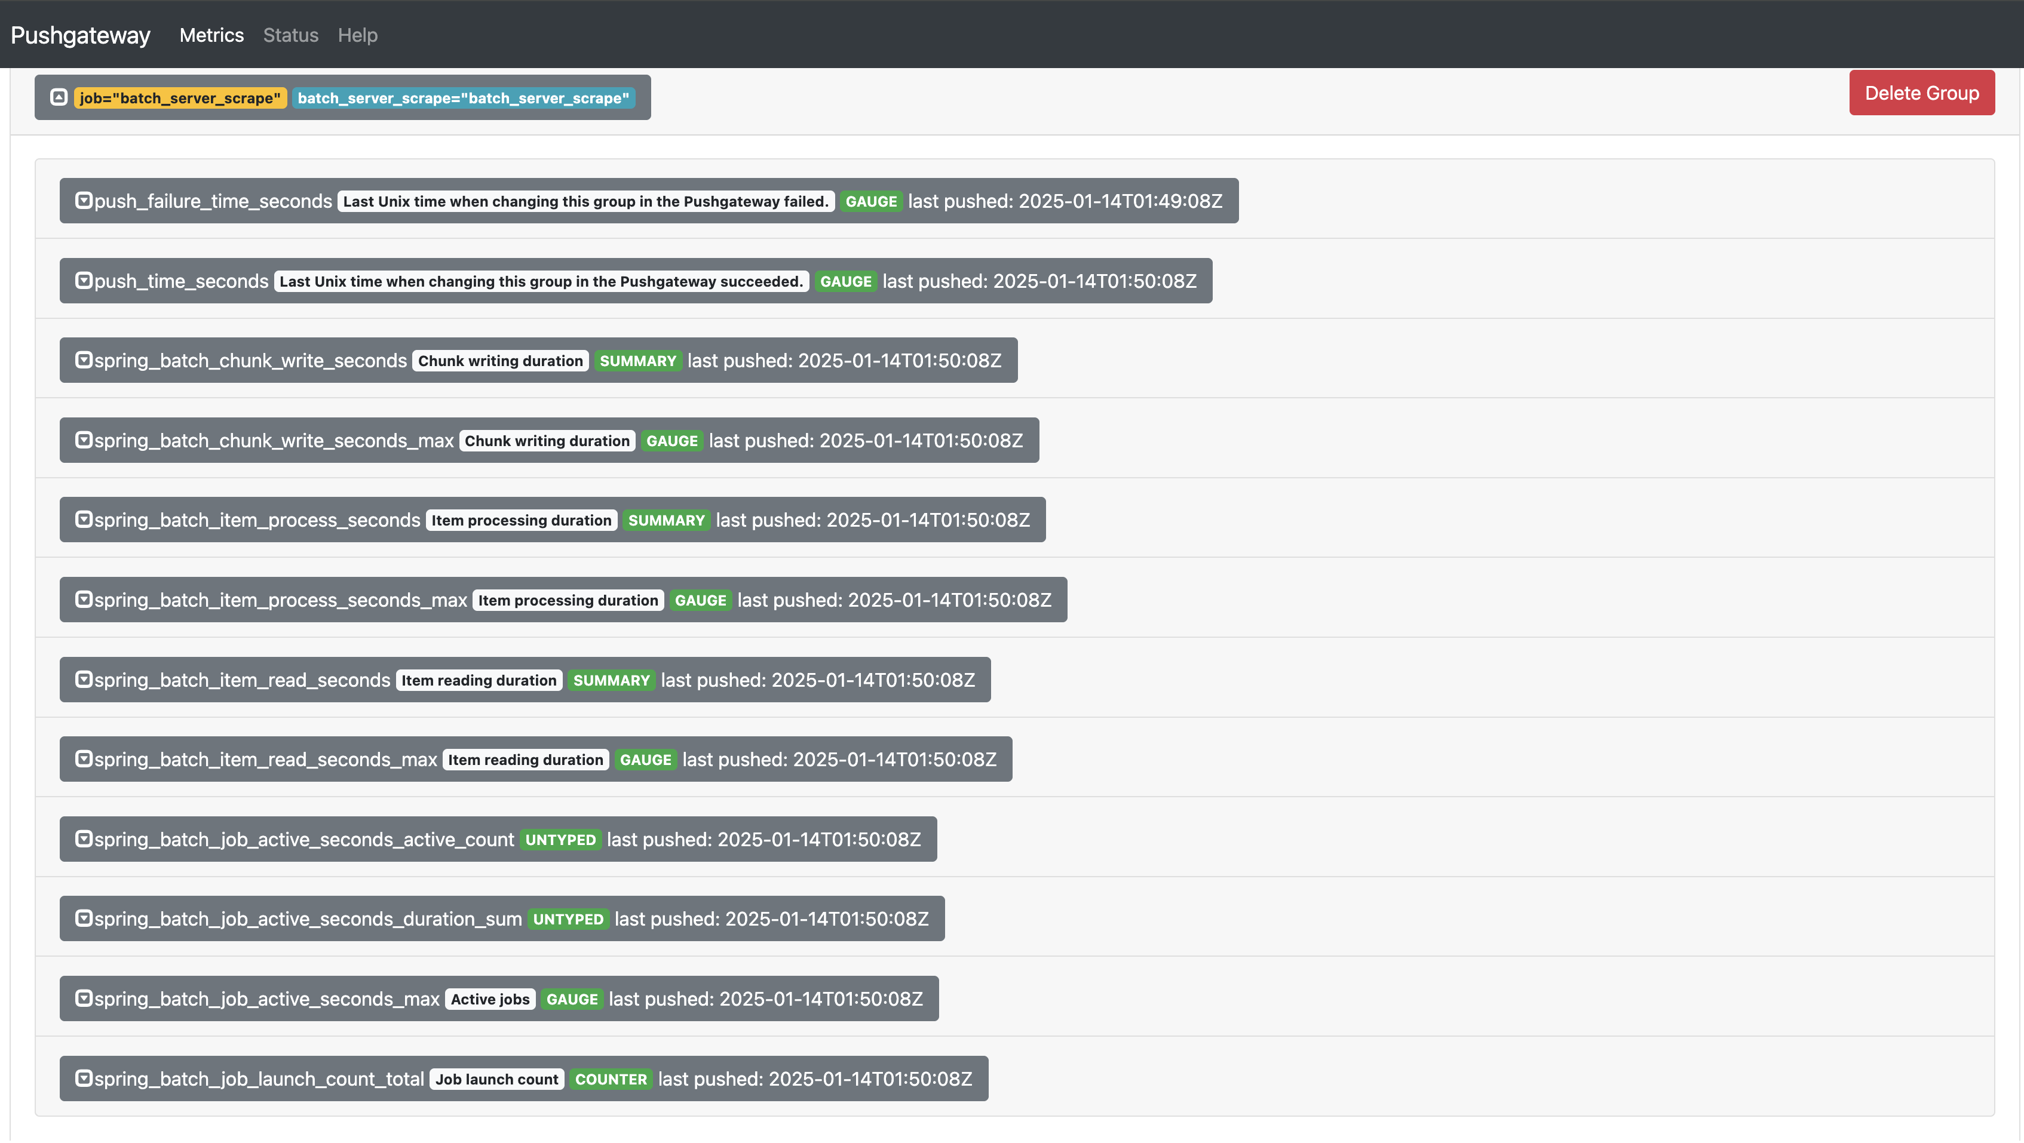Expand spring_batch_item_process_seconds_max chevron icon
2024x1143 pixels.
83,600
